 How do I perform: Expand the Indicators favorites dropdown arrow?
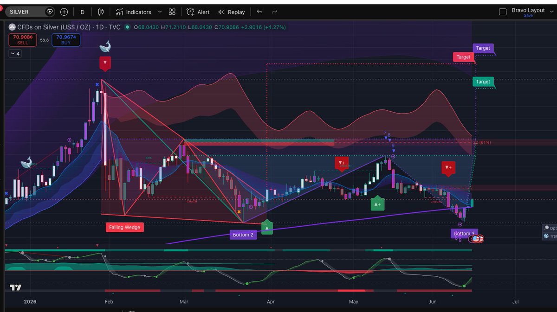[160, 12]
